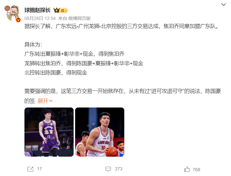Open the repost share icon
This screenshot has height=176, width=231.
(30, 169)
